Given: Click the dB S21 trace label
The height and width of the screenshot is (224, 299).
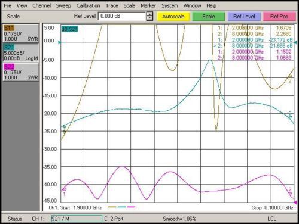Looking at the screenshot, I should click(69, 29).
